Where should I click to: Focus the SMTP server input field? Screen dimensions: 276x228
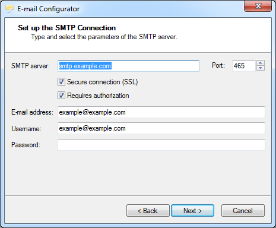pyautogui.click(x=128, y=66)
